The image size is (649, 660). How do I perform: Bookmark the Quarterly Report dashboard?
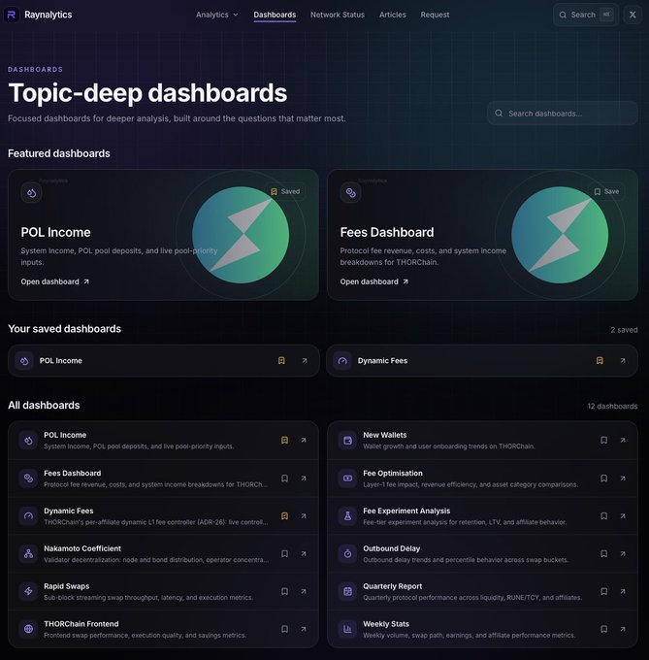(604, 591)
